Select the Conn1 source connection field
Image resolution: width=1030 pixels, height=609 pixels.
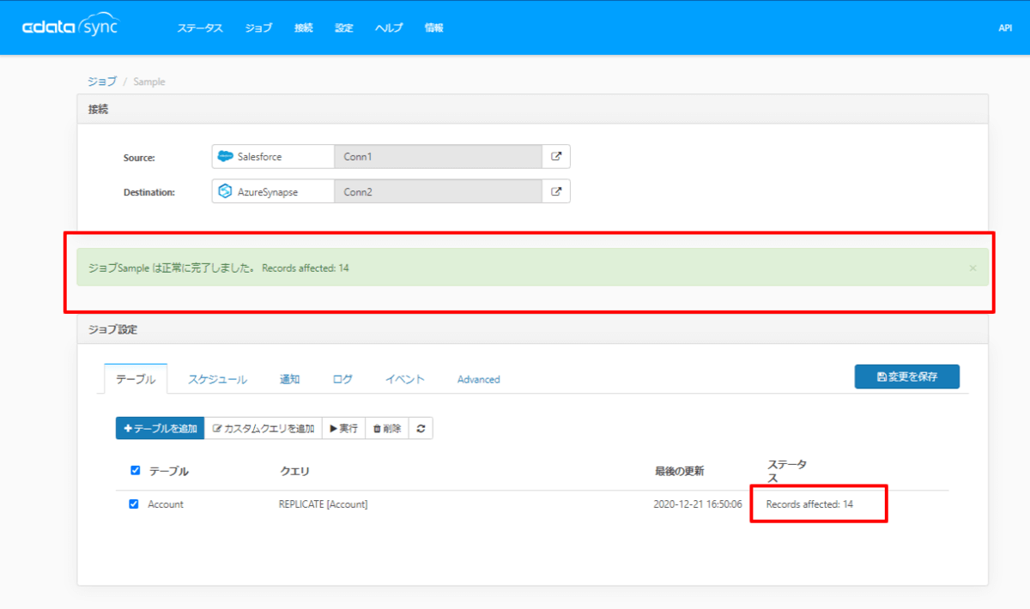(438, 157)
